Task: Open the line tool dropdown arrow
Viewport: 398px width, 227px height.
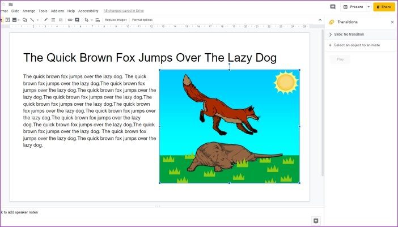Action: (37, 20)
